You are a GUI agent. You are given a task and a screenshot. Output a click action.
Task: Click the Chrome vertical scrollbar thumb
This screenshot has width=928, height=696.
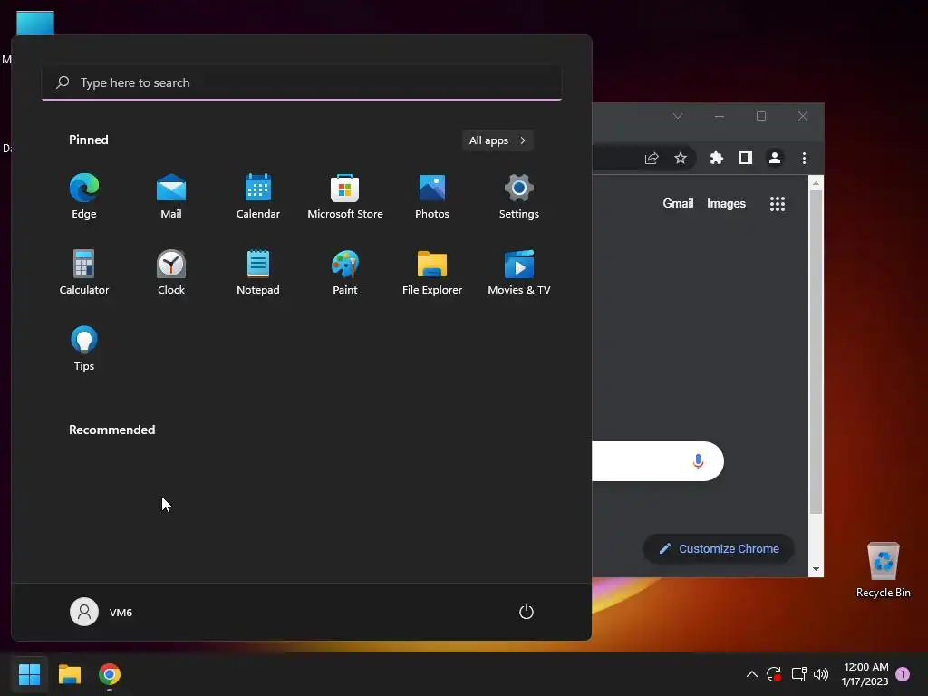[x=817, y=352]
